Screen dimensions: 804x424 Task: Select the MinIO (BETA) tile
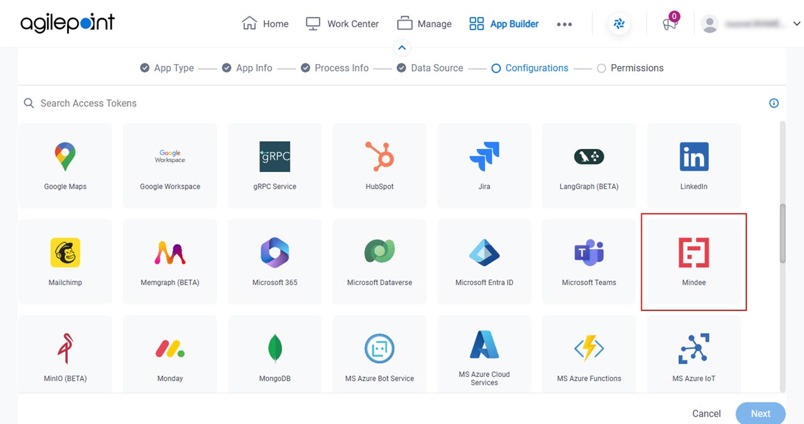[65, 354]
